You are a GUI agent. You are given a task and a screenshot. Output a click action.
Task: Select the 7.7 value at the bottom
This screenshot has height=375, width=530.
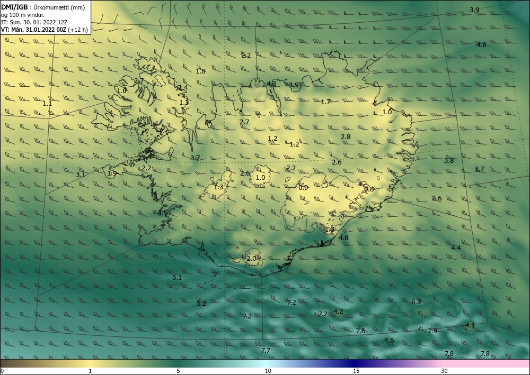[266, 351]
